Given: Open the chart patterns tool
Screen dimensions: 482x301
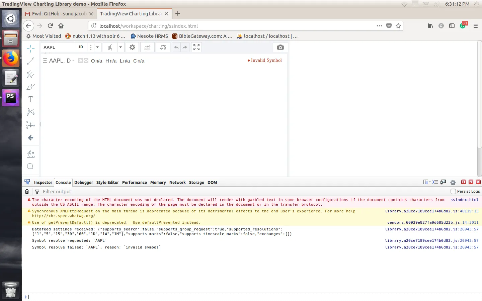Looking at the screenshot, I should click(x=30, y=112).
